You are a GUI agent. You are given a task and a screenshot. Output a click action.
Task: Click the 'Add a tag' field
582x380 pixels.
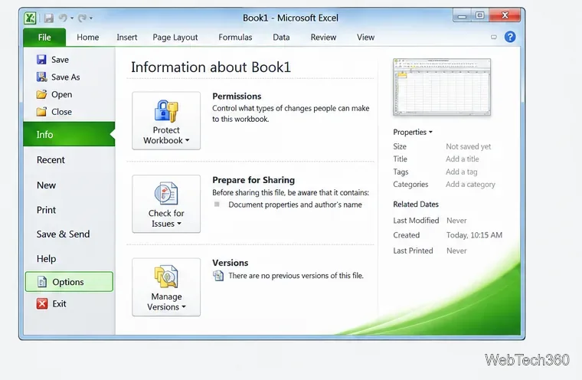tap(461, 172)
